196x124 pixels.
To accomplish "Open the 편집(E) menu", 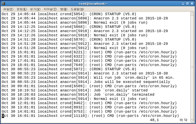I will [x=22, y=9].
